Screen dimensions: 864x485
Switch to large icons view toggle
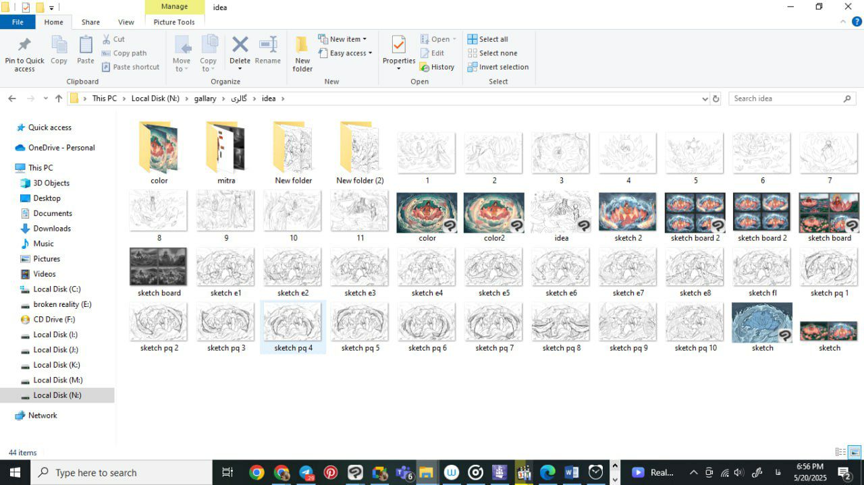click(x=855, y=452)
